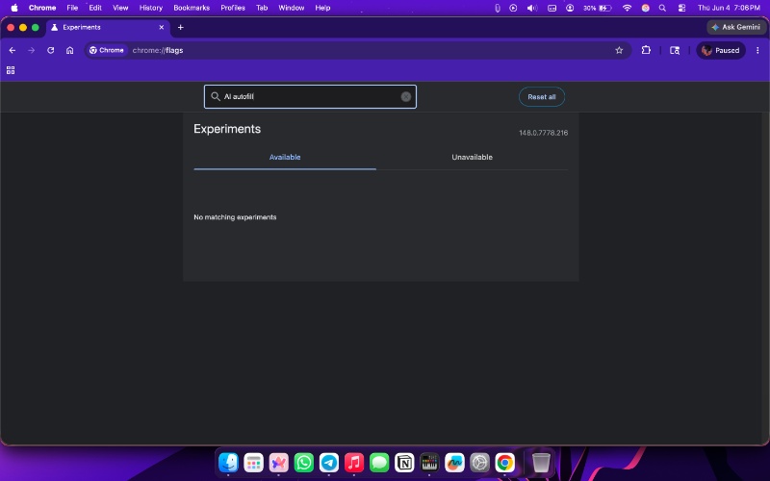Screen dimensions: 770x481
Task: Open the Trash in the dock
Action: [x=541, y=462]
